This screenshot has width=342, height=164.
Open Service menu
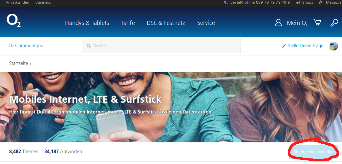[x=206, y=23]
